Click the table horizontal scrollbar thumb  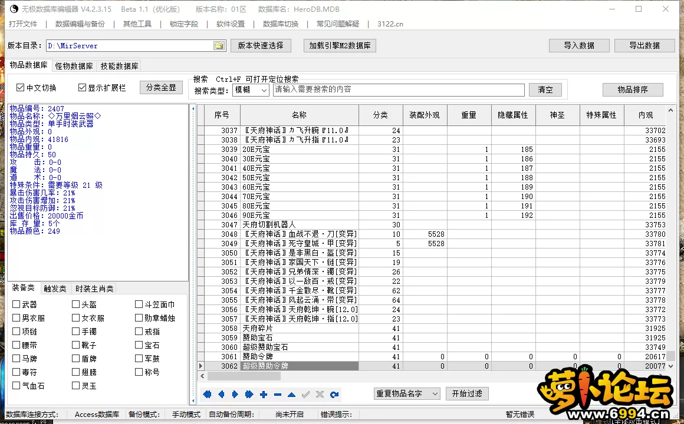tap(244, 376)
